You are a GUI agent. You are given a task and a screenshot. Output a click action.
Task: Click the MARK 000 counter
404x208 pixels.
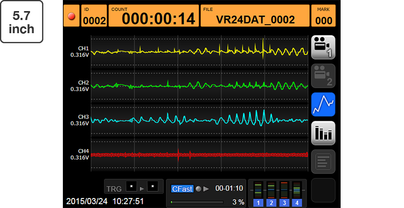(x=323, y=16)
